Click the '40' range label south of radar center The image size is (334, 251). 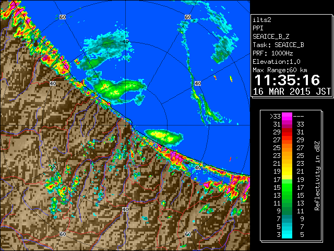pyautogui.click(x=125, y=209)
